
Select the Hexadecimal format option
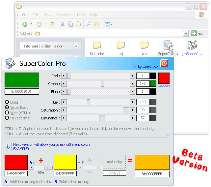(x=7, y=118)
